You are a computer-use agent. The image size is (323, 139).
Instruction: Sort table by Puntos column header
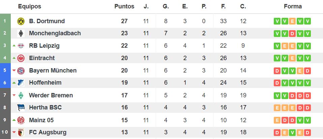124,6
